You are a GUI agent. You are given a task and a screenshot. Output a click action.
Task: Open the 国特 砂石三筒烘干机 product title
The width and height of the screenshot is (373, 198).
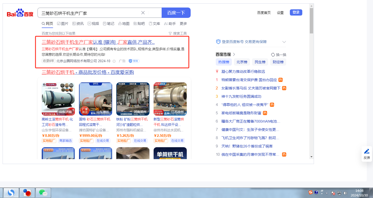coord(95,122)
